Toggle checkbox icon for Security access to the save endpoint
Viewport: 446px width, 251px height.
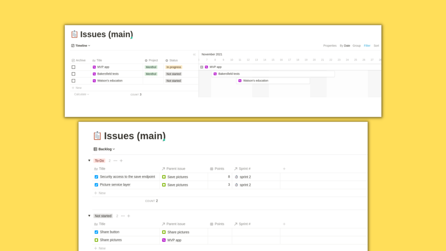96,177
